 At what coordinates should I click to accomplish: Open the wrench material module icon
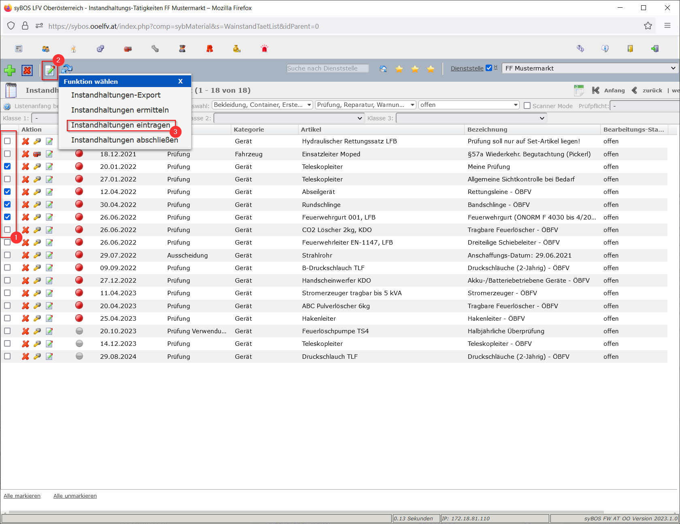155,49
